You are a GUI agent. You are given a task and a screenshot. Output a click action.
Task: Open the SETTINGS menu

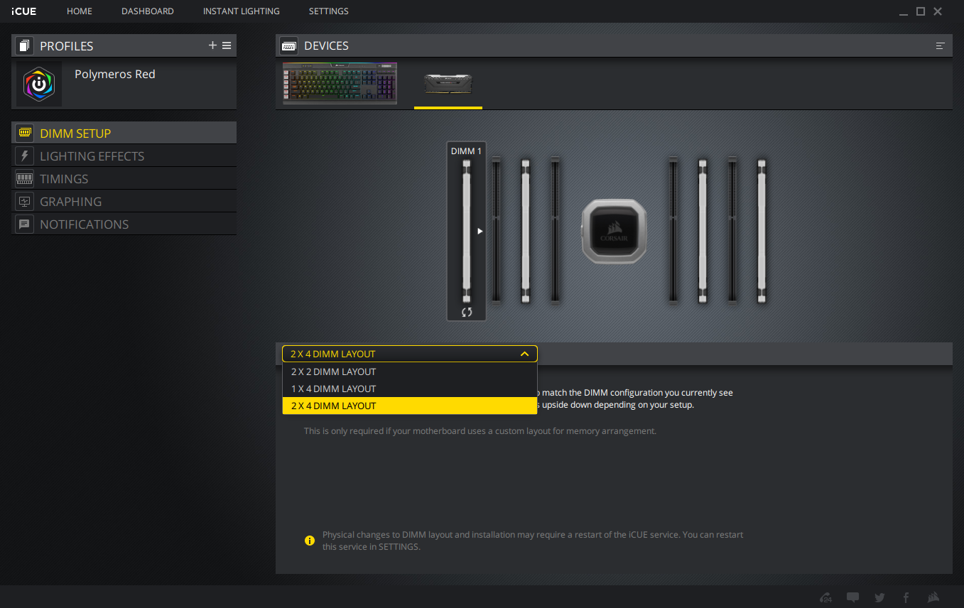(x=329, y=11)
